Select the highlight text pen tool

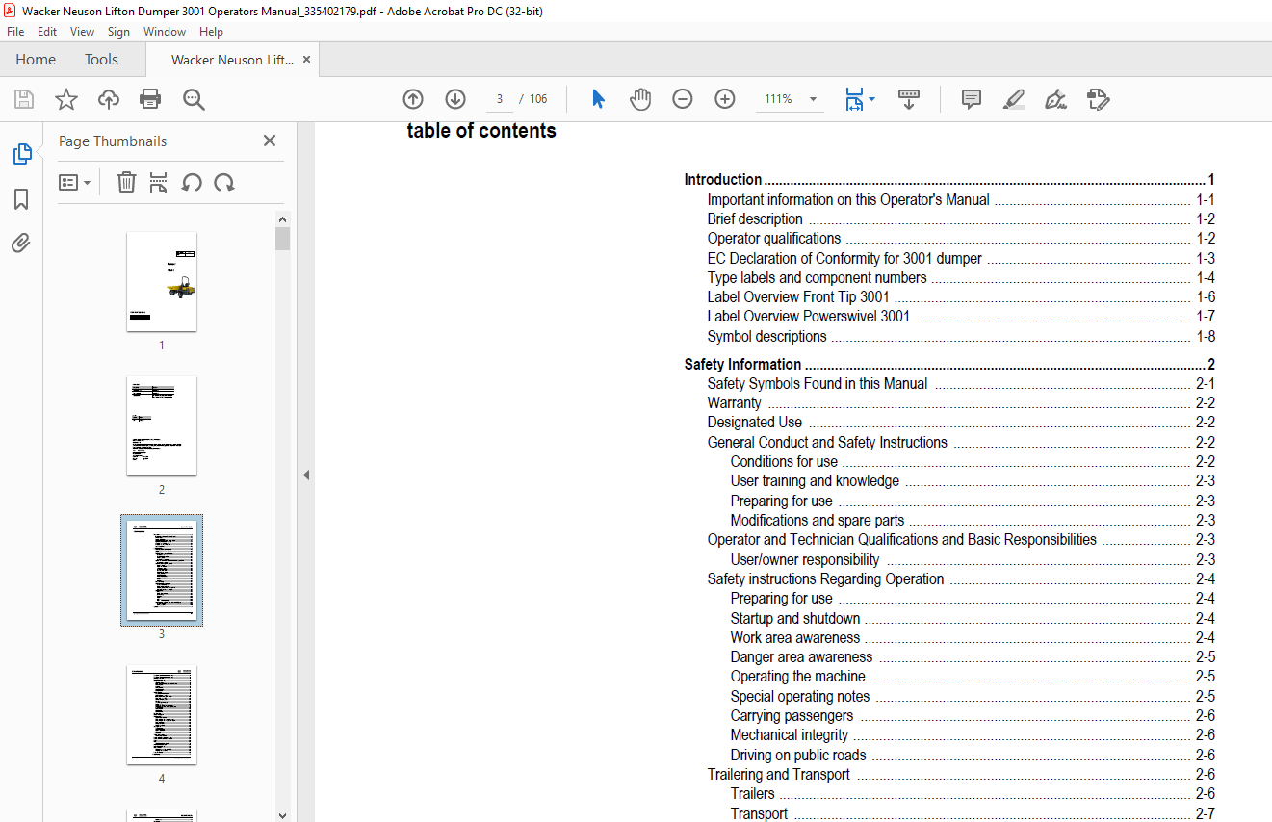[1013, 99]
